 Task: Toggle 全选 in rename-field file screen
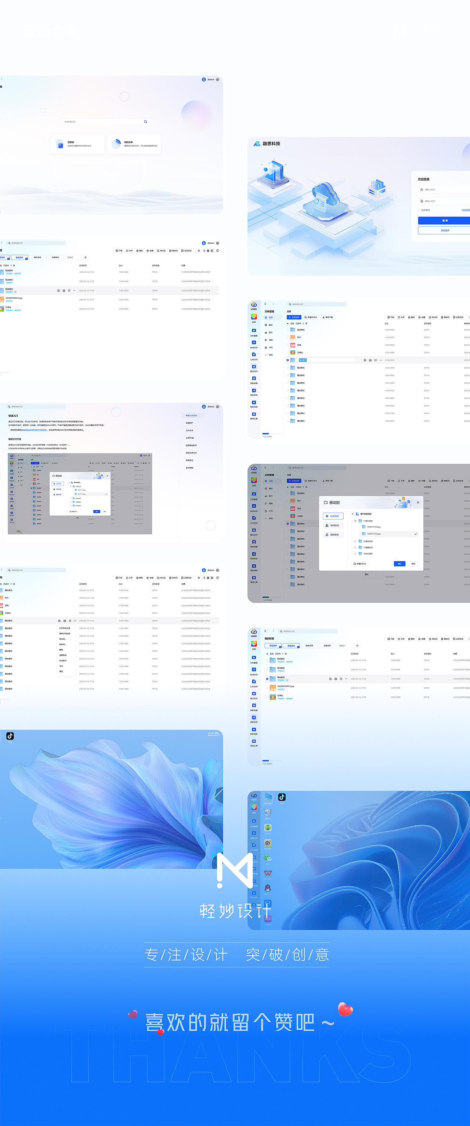(288, 323)
